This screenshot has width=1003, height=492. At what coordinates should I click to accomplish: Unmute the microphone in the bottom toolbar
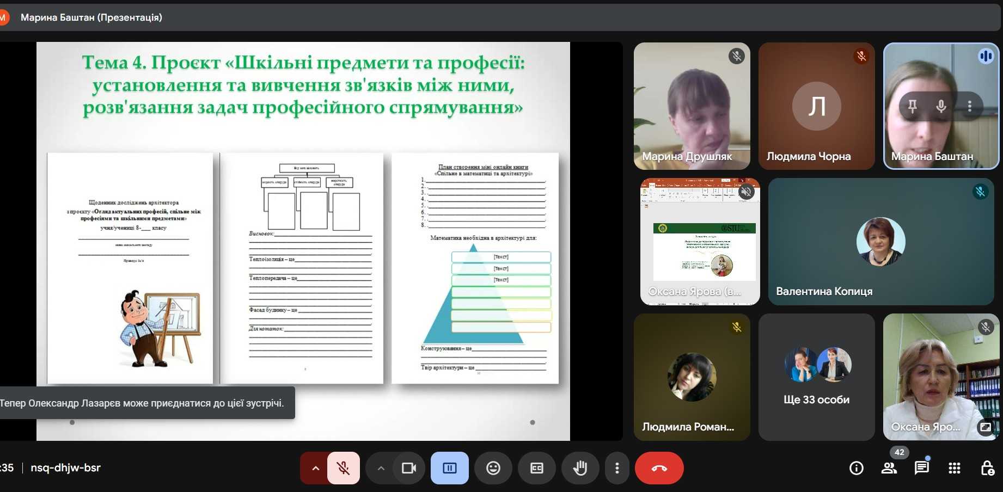tap(343, 468)
